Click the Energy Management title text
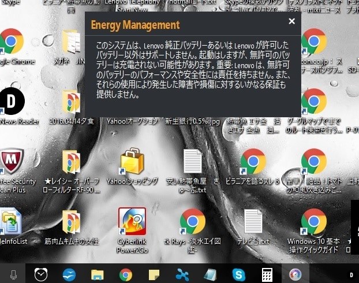The width and height of the screenshot is (359, 283). point(135,25)
